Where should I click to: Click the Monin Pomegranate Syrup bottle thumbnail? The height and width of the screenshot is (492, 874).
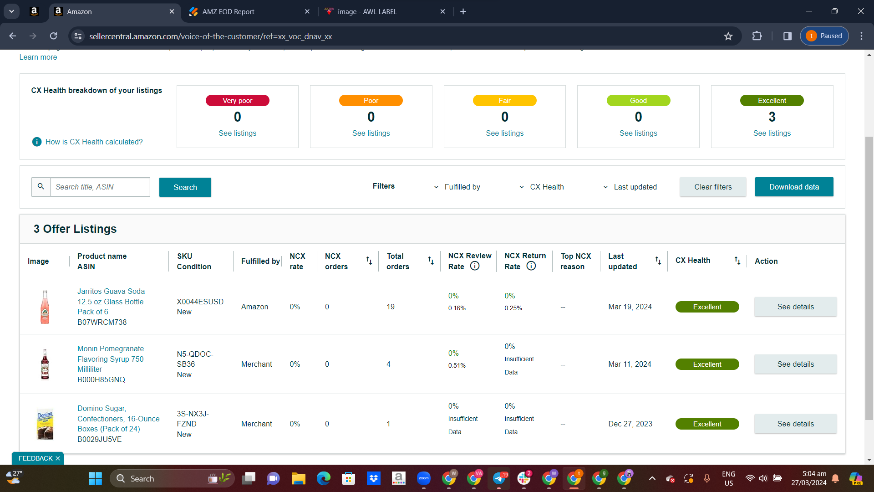point(45,364)
